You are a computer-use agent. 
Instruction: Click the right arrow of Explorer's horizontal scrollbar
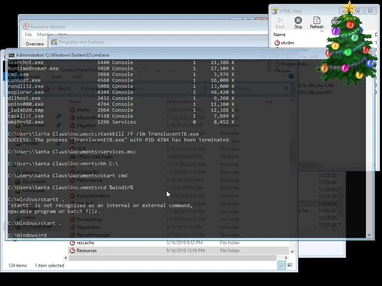point(286,258)
